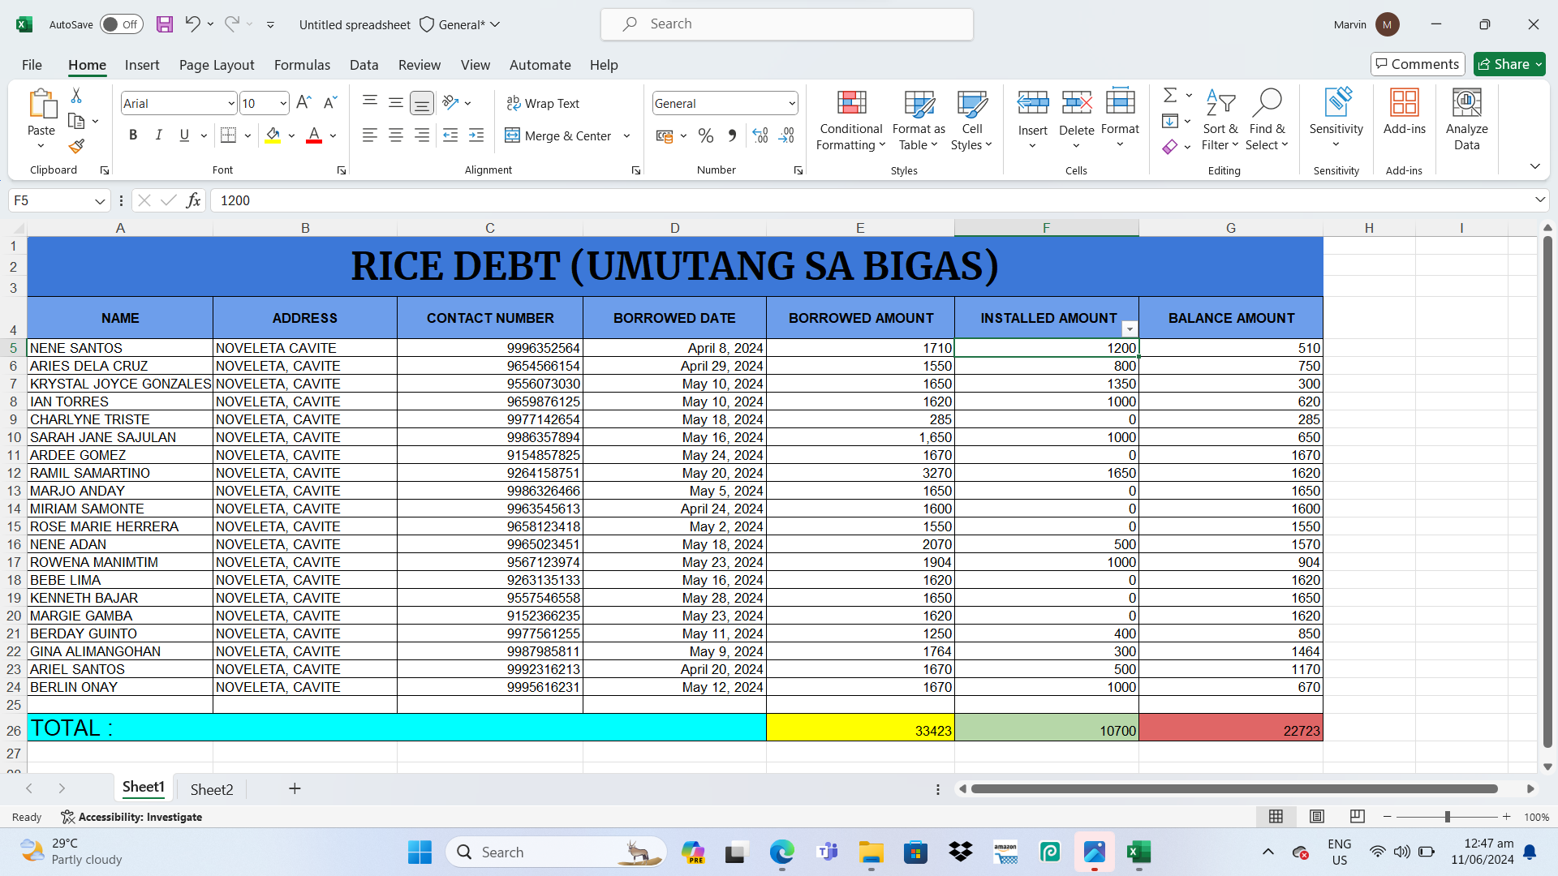Click the Comments button

coord(1418,64)
